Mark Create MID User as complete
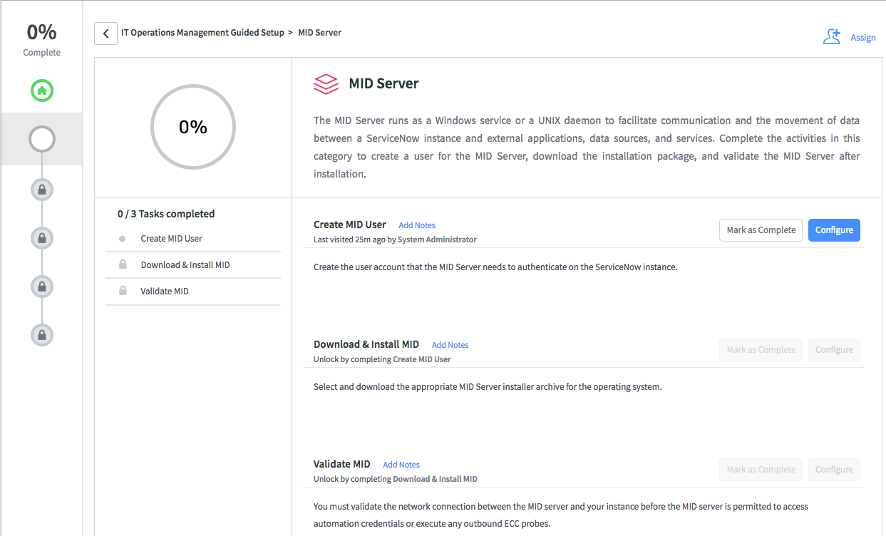The image size is (886, 536). 761,230
